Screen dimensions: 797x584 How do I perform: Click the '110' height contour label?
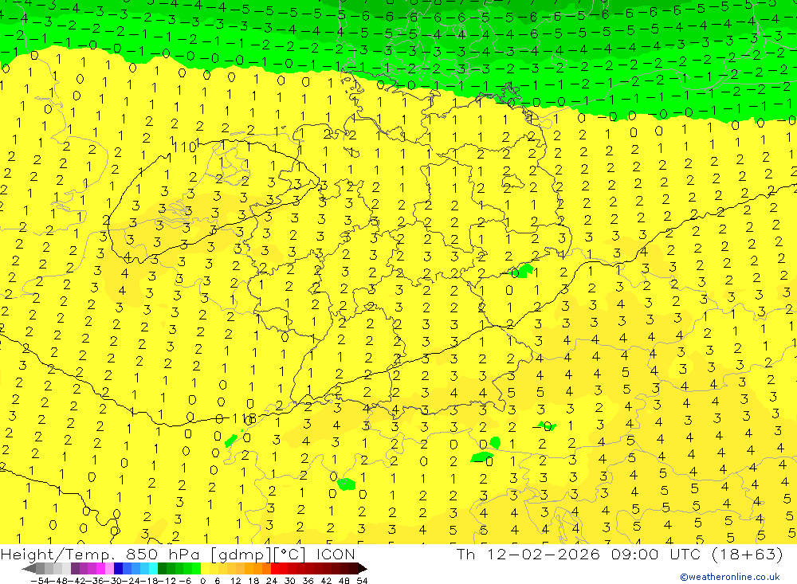tap(185, 147)
